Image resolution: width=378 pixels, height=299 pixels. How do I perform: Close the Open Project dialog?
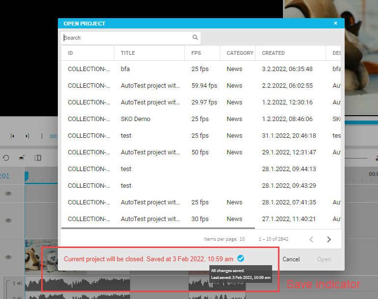pyautogui.click(x=336, y=23)
